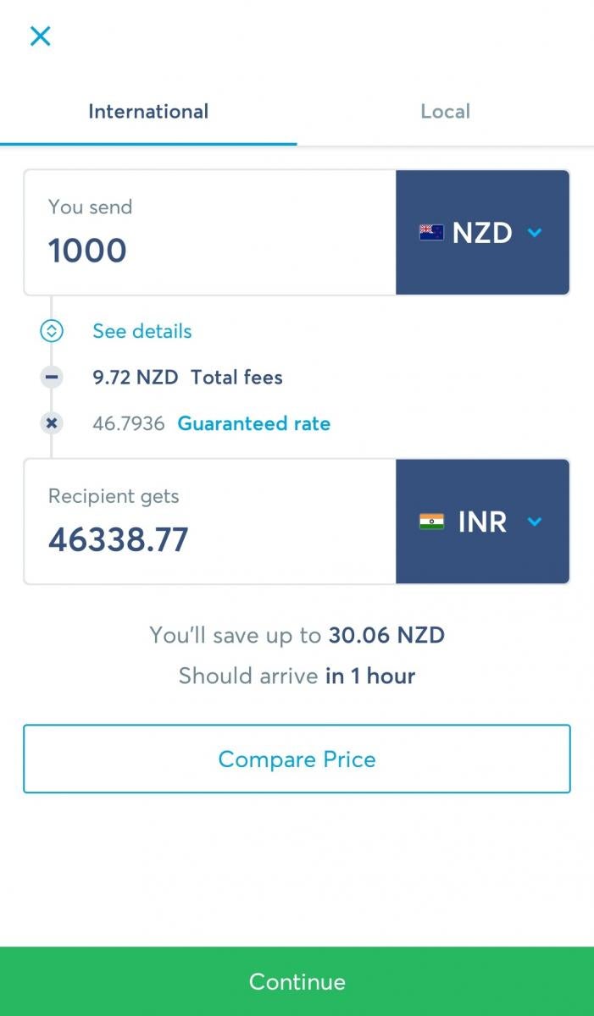This screenshot has width=594, height=1016.
Task: Open the Guaranteed rate link
Action: [x=253, y=423]
